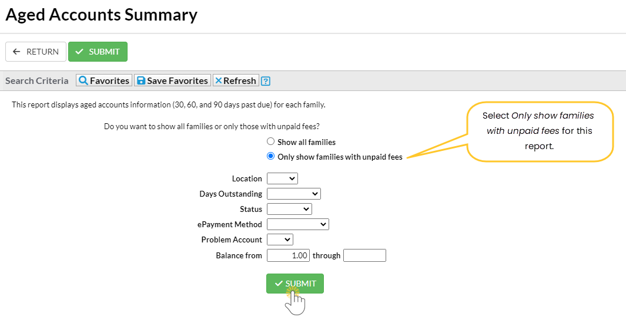The image size is (626, 317).
Task: Select Only show families with unpaid fees
Action: (x=270, y=156)
